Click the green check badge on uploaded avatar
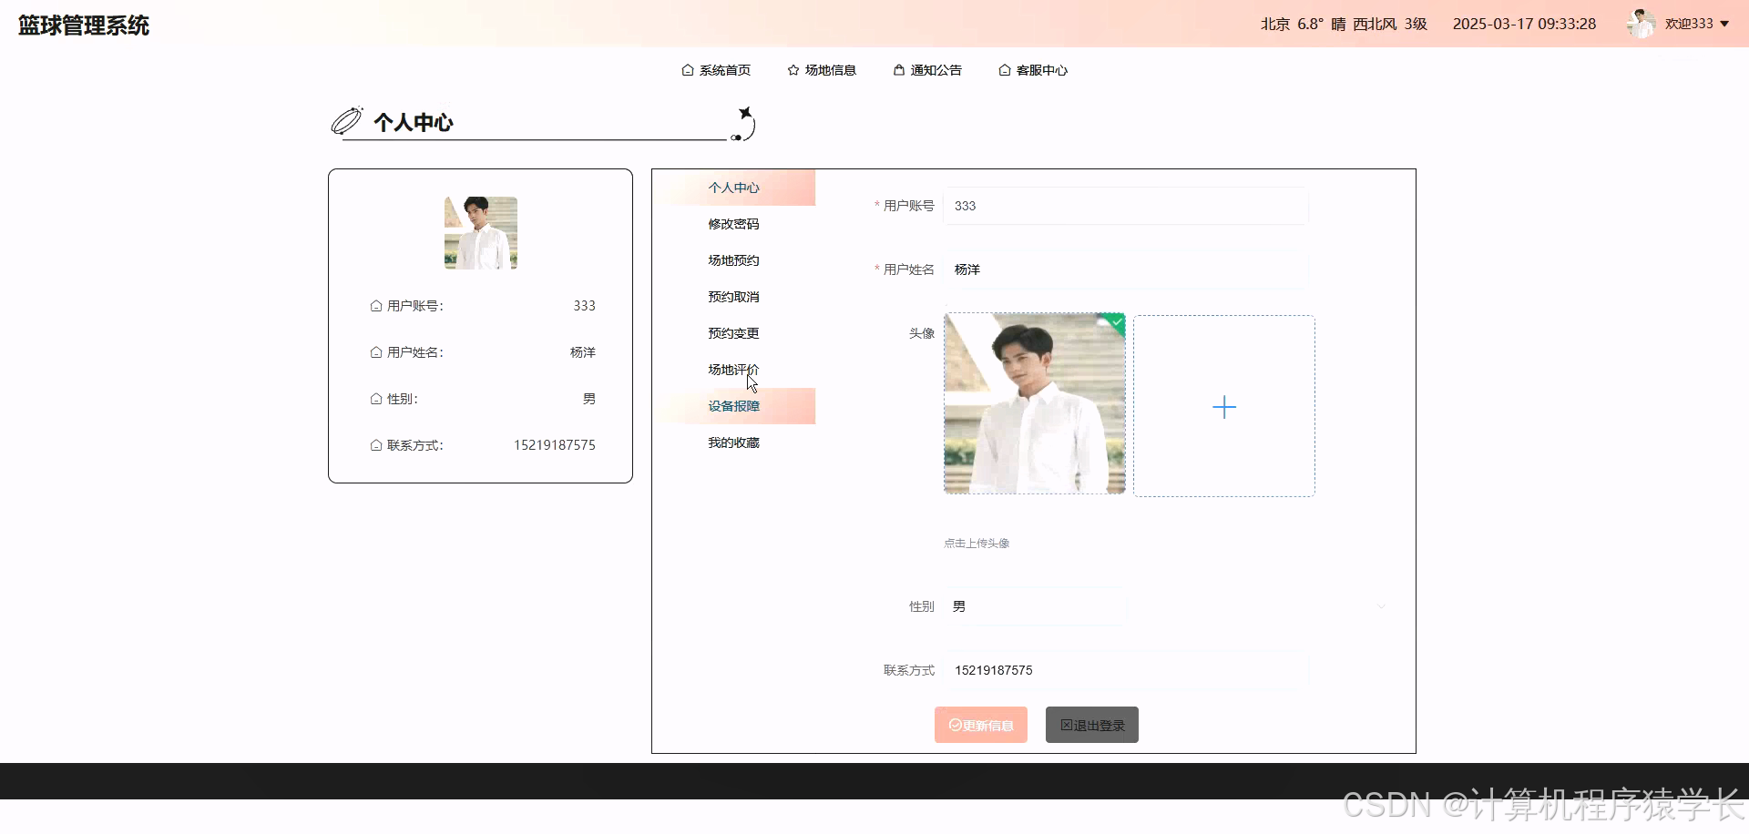The image size is (1749, 834). click(x=1115, y=323)
